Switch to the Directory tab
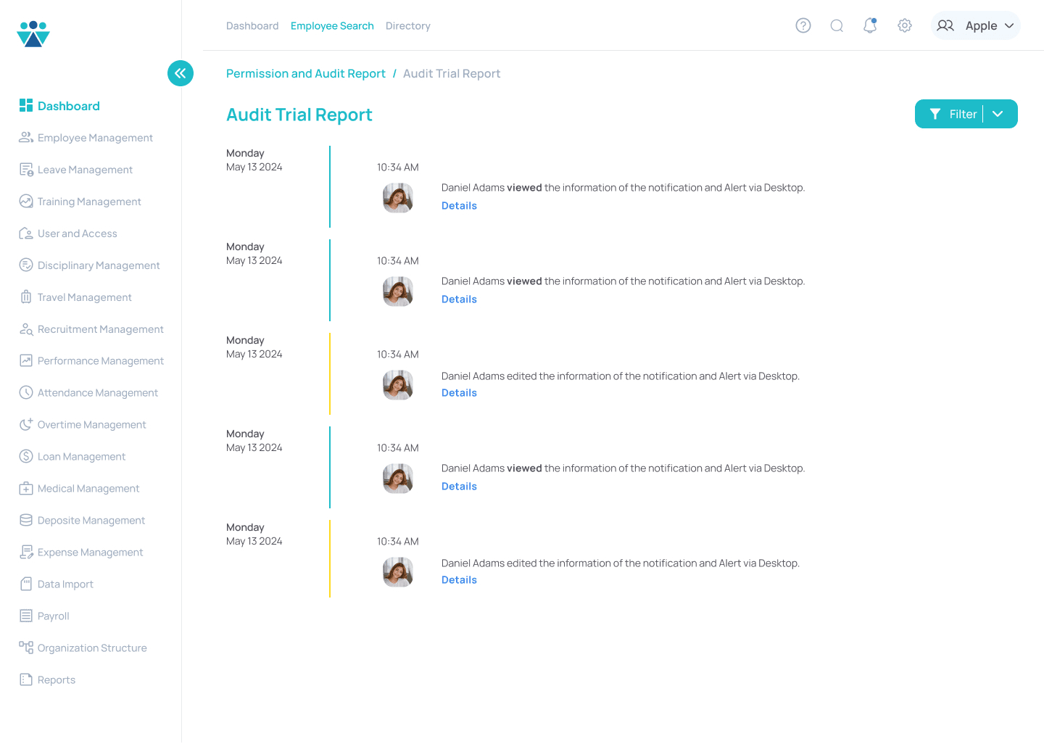This screenshot has height=744, width=1044. [407, 26]
